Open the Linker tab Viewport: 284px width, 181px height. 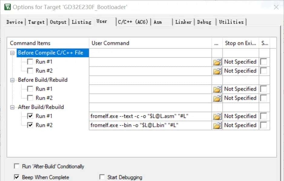[x=183, y=22]
